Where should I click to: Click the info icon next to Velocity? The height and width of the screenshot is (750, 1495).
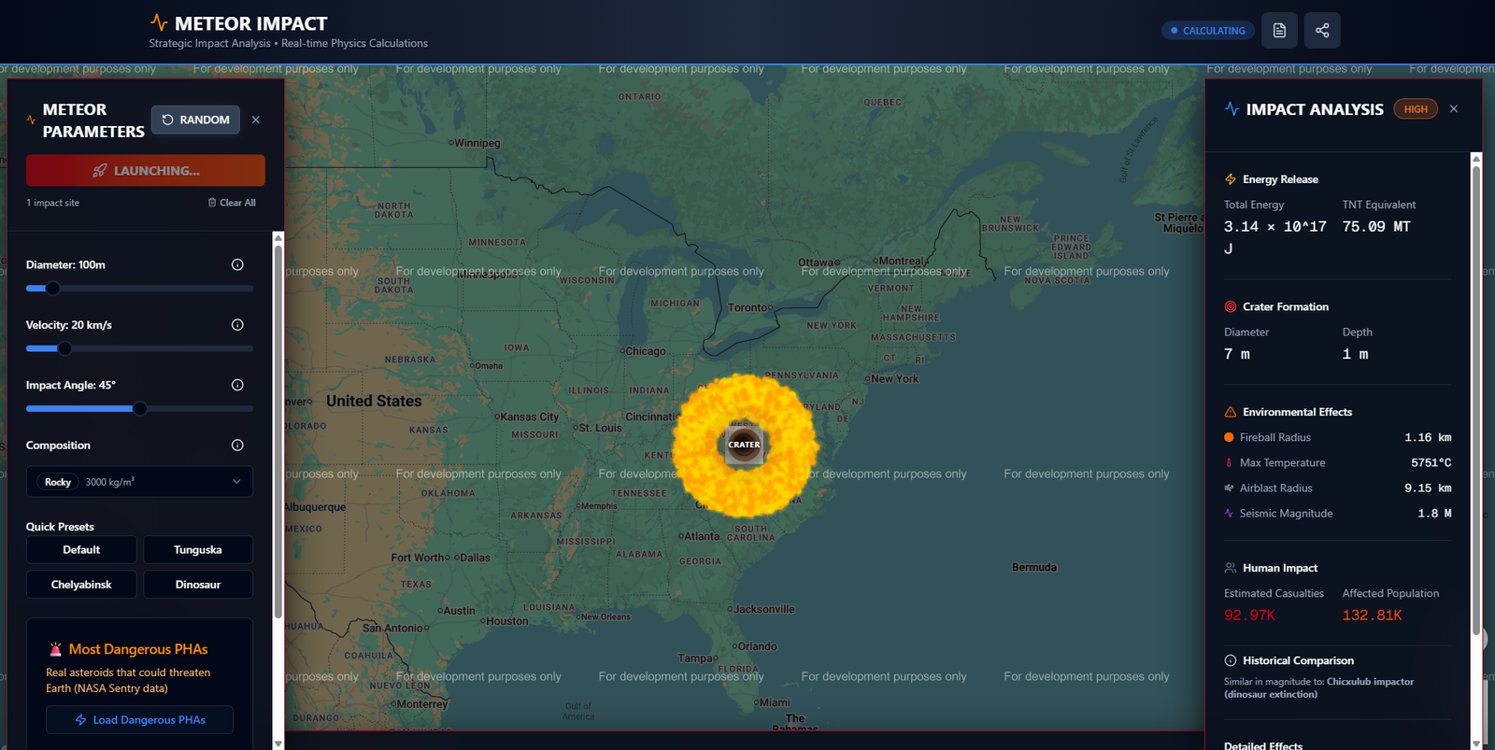coord(237,325)
